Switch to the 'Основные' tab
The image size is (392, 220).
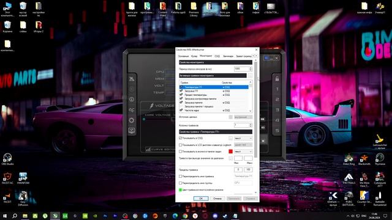[x=184, y=56]
